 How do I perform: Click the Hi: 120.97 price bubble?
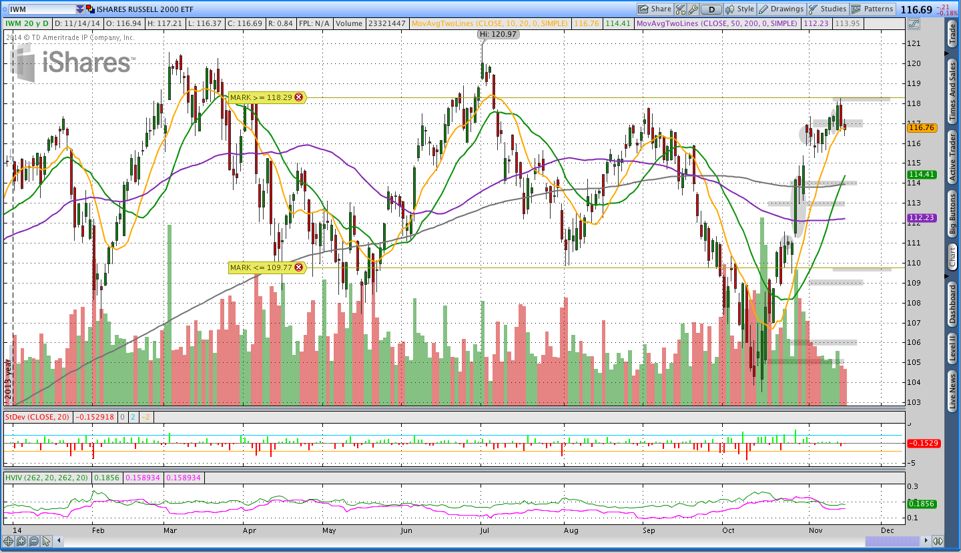tap(498, 33)
